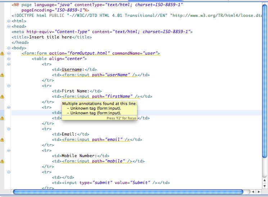Click the empty <td></td> line
This screenshot has width=268, height=197.
coord(63,177)
